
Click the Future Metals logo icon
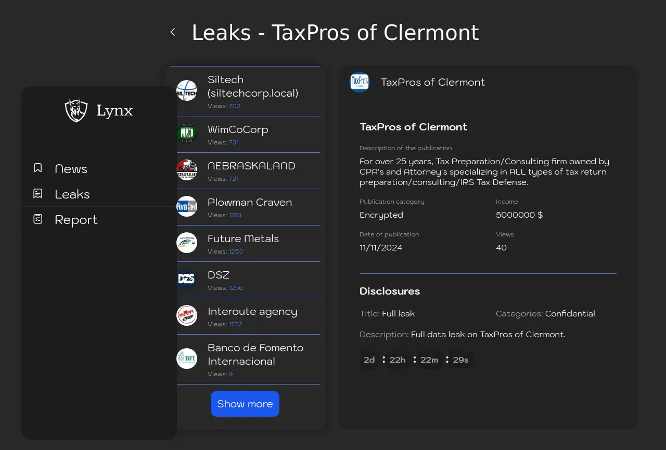point(187,243)
